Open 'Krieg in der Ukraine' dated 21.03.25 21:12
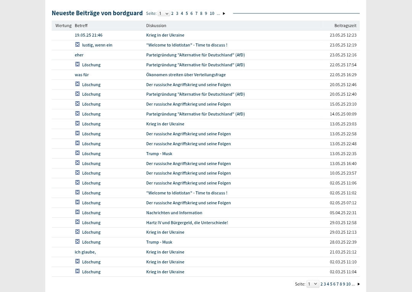The image size is (412, 292). point(165,252)
